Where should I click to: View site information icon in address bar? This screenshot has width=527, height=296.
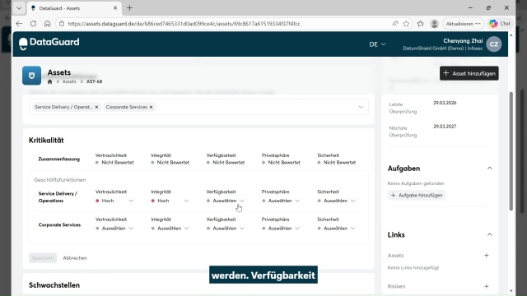61,24
